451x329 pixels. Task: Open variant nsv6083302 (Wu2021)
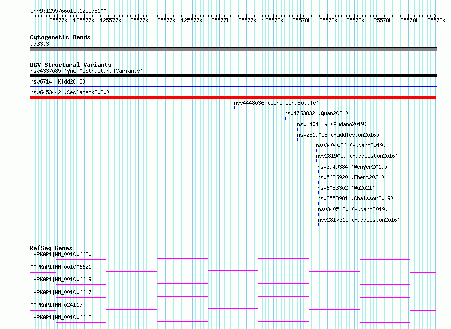click(x=346, y=188)
